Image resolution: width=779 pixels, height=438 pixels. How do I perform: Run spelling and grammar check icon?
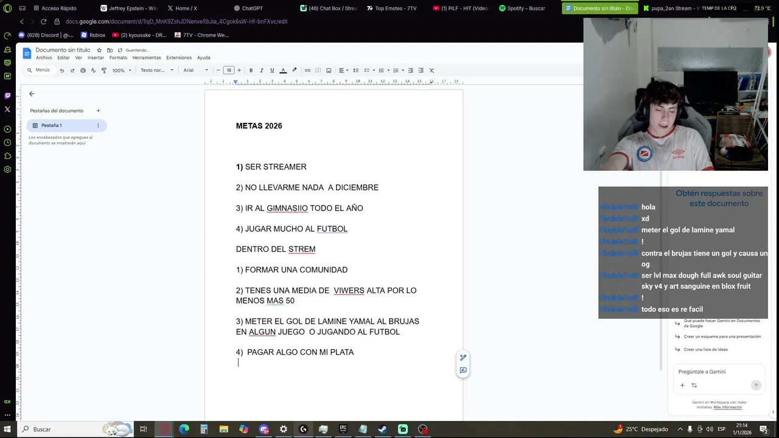tap(93, 71)
